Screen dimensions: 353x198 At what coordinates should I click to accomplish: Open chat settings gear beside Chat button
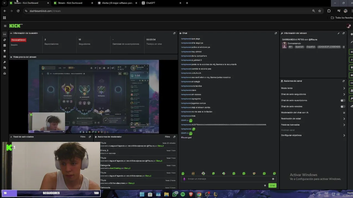[x=265, y=185]
